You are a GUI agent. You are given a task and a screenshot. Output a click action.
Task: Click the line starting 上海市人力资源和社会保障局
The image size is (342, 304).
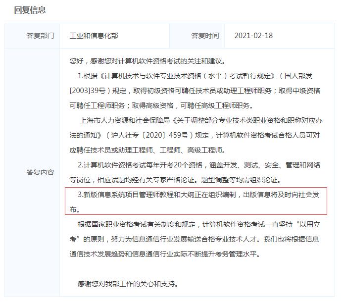[x=201, y=120]
